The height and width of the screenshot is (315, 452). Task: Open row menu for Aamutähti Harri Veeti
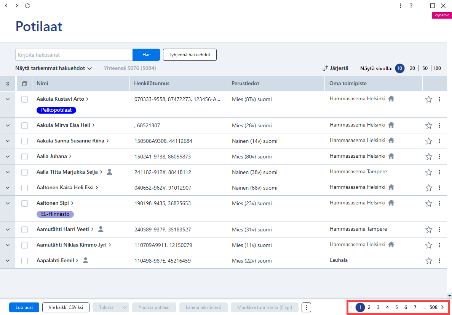pos(439,230)
